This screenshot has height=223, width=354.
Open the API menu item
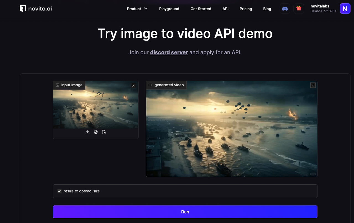tap(225, 9)
